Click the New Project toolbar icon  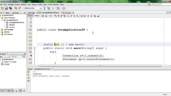2,8
